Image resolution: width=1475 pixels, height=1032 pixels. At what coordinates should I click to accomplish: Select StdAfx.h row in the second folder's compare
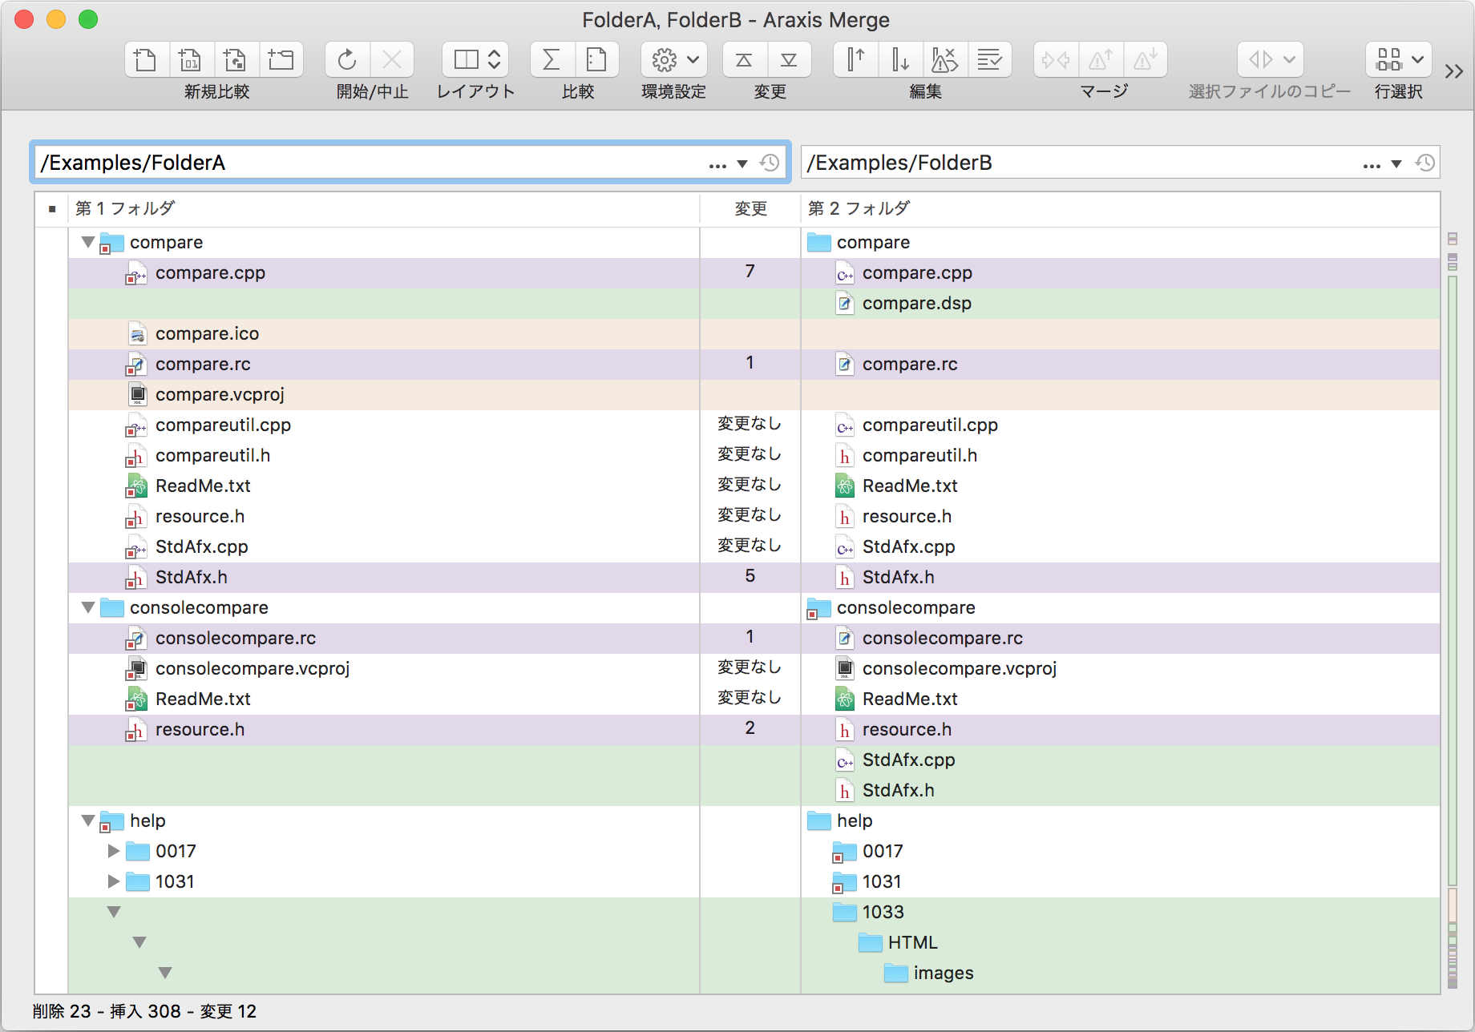[x=898, y=577]
